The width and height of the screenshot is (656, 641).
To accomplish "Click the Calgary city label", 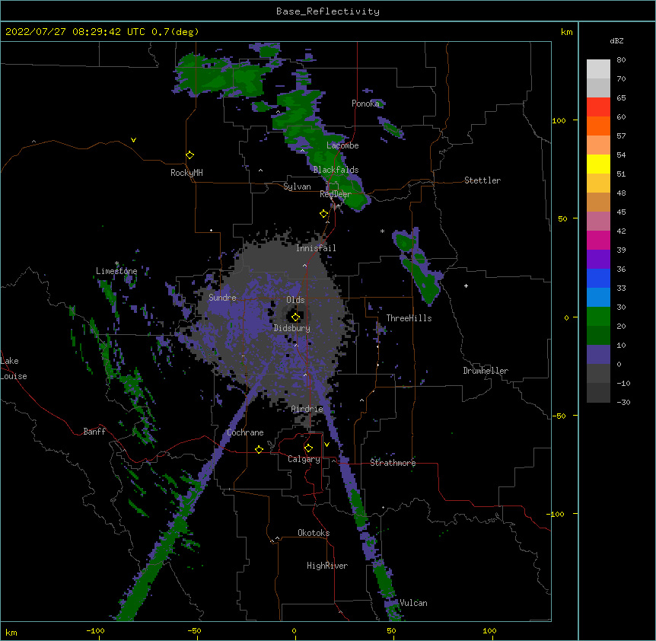I will coord(304,459).
